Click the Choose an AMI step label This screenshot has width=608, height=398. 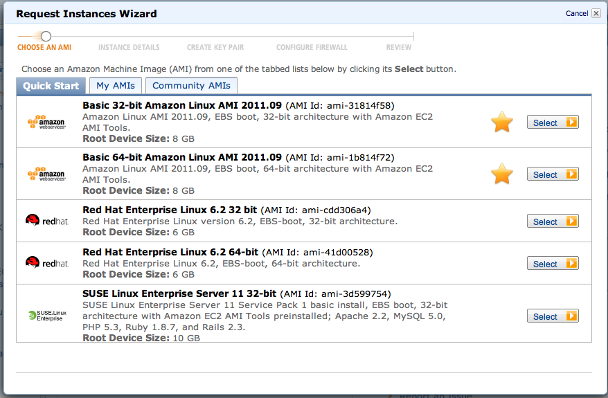coord(44,47)
